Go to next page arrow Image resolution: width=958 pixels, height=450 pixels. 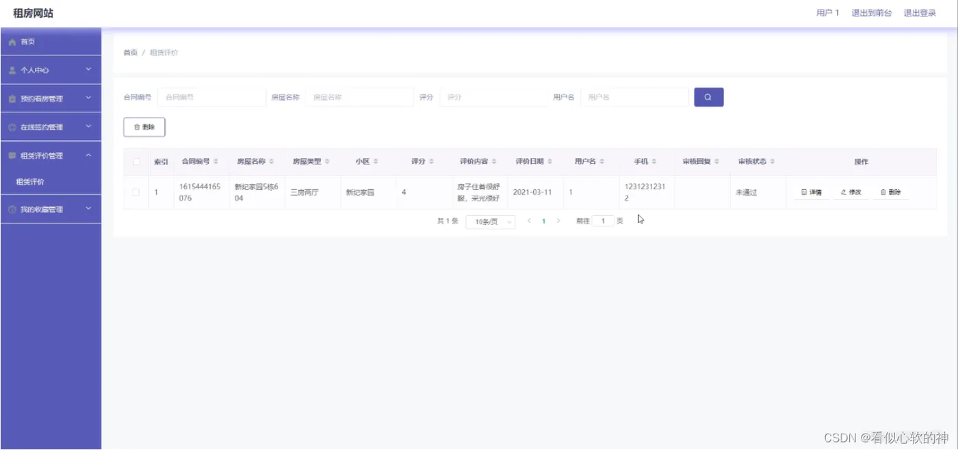[x=558, y=222]
